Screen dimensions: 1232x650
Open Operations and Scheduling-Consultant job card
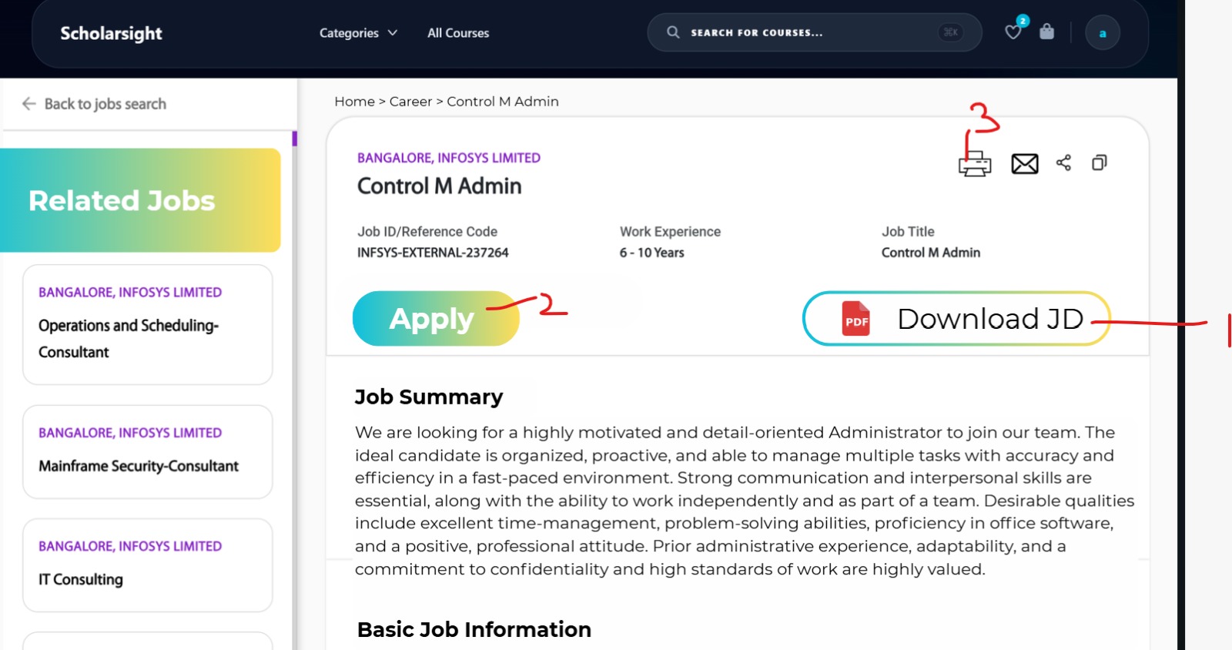(148, 324)
